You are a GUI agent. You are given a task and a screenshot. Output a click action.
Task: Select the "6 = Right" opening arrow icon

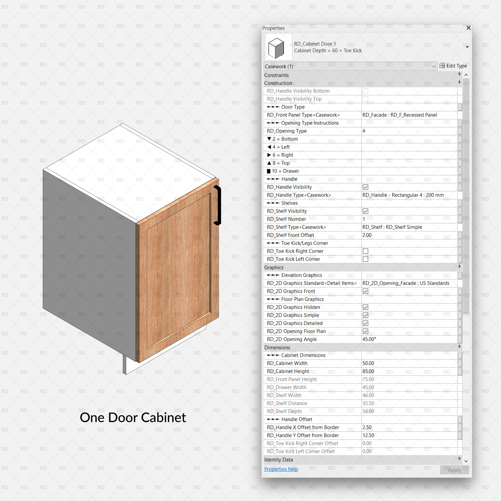[269, 155]
